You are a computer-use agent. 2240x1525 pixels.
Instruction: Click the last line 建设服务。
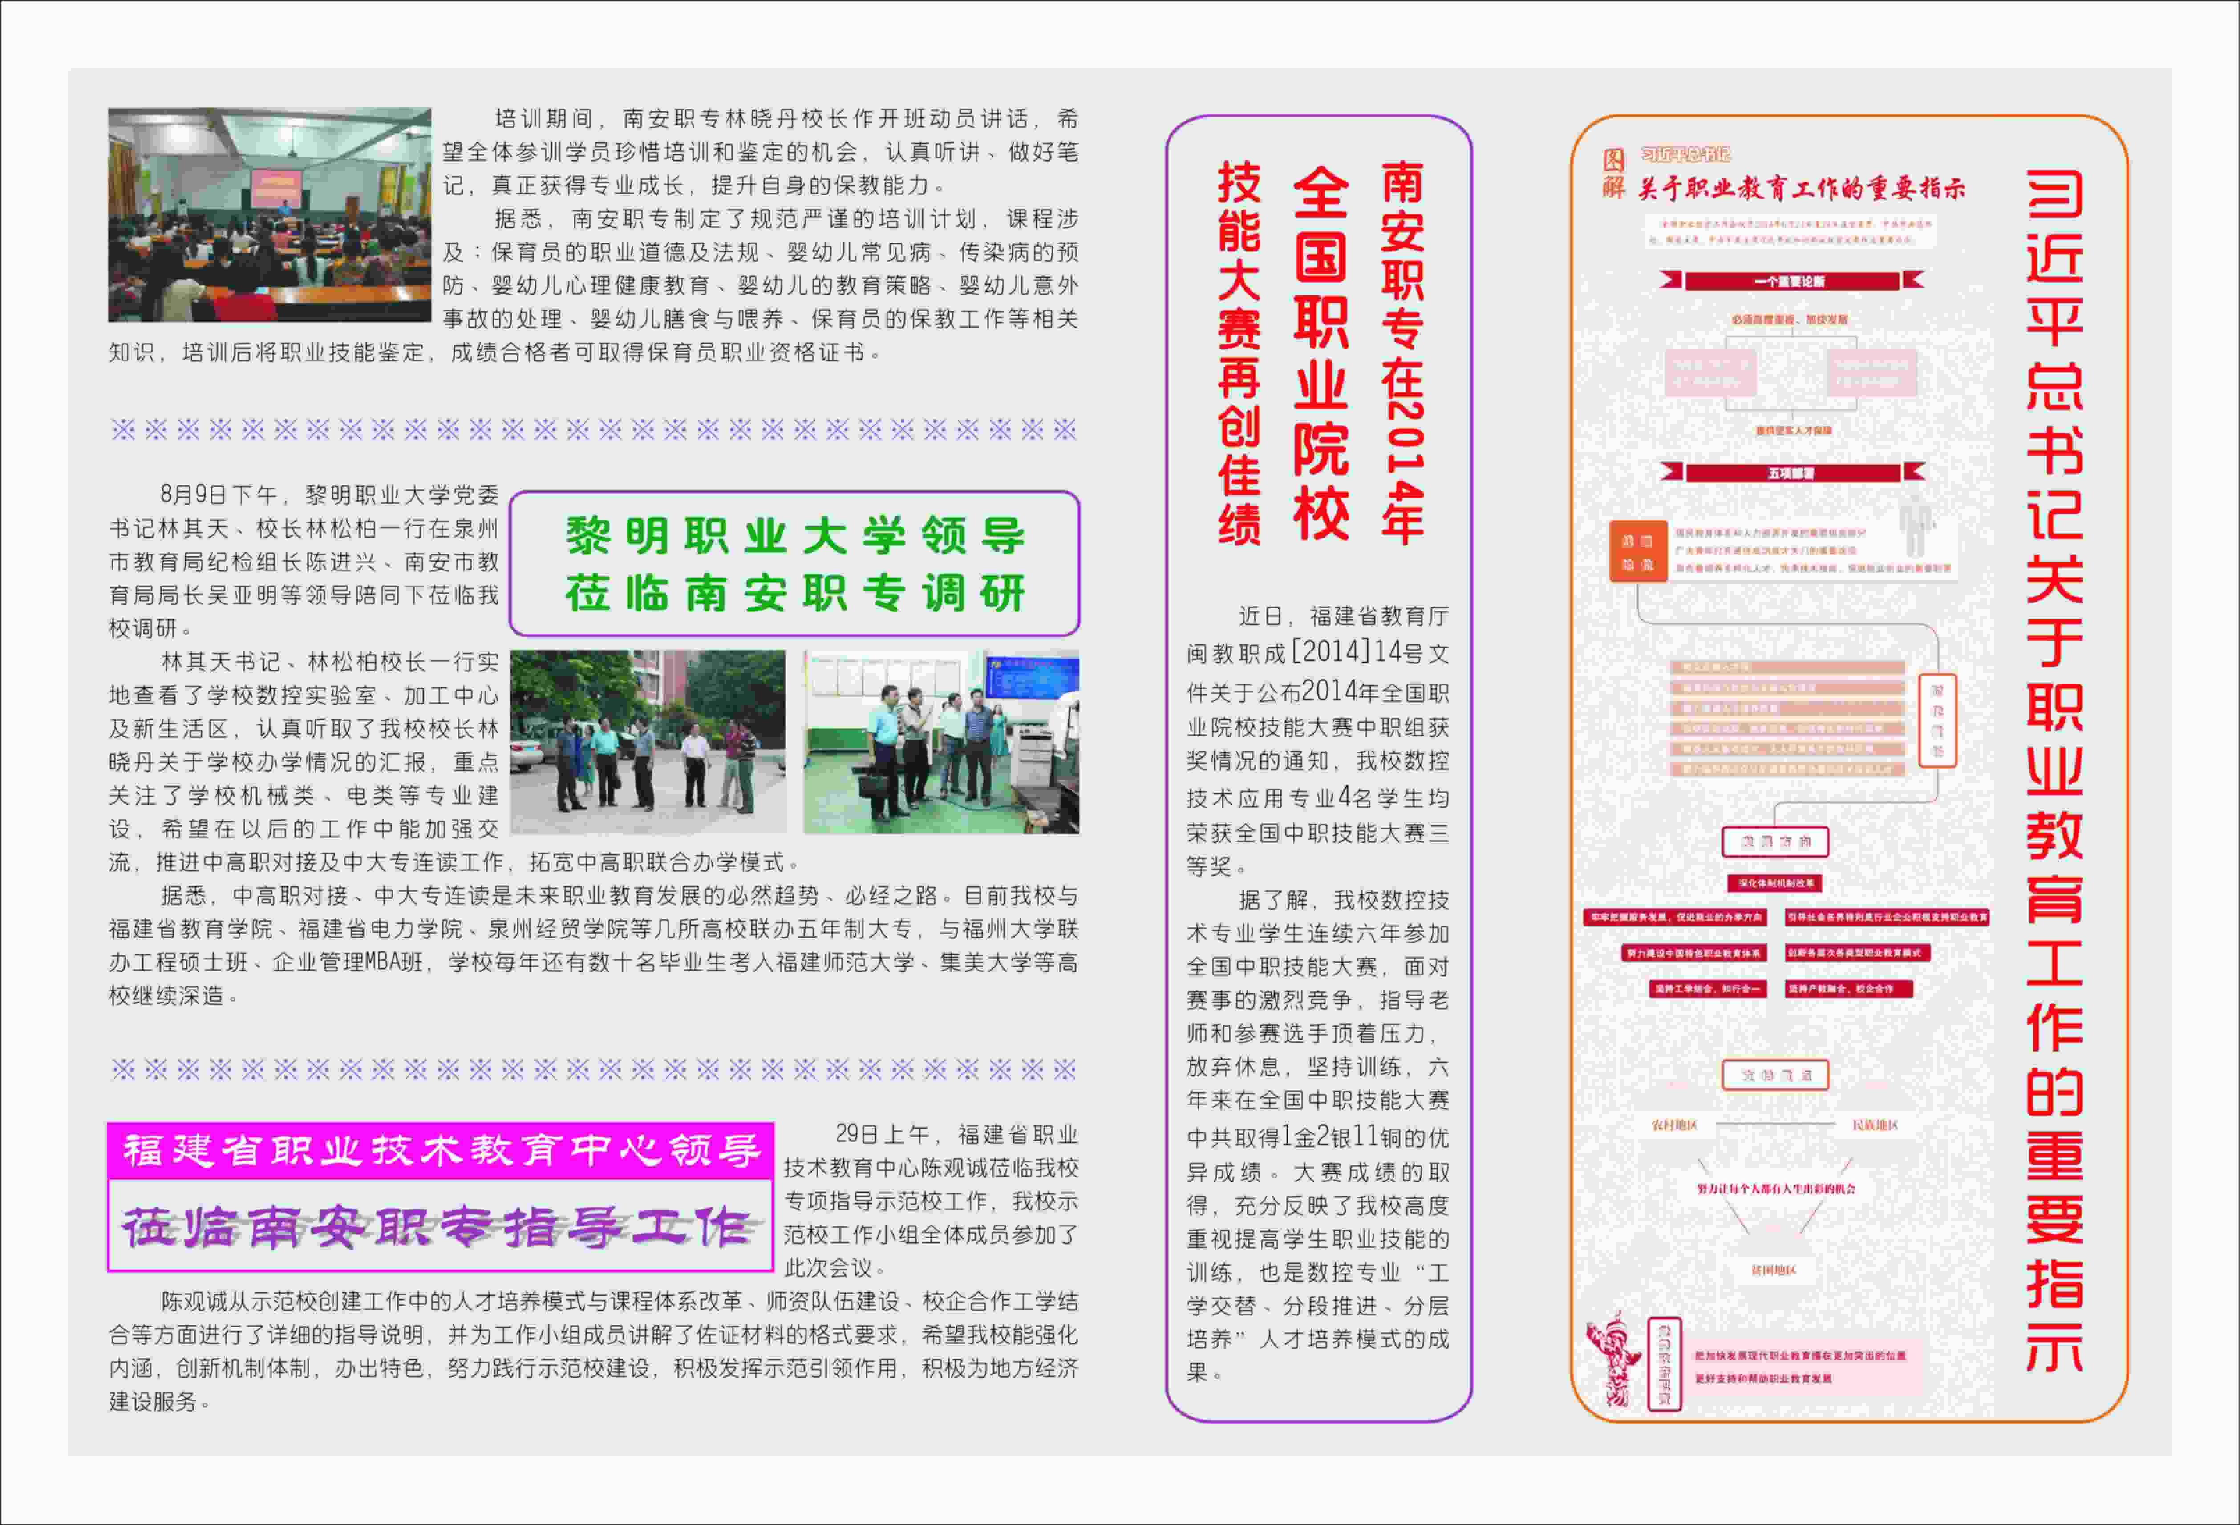pyautogui.click(x=160, y=1402)
